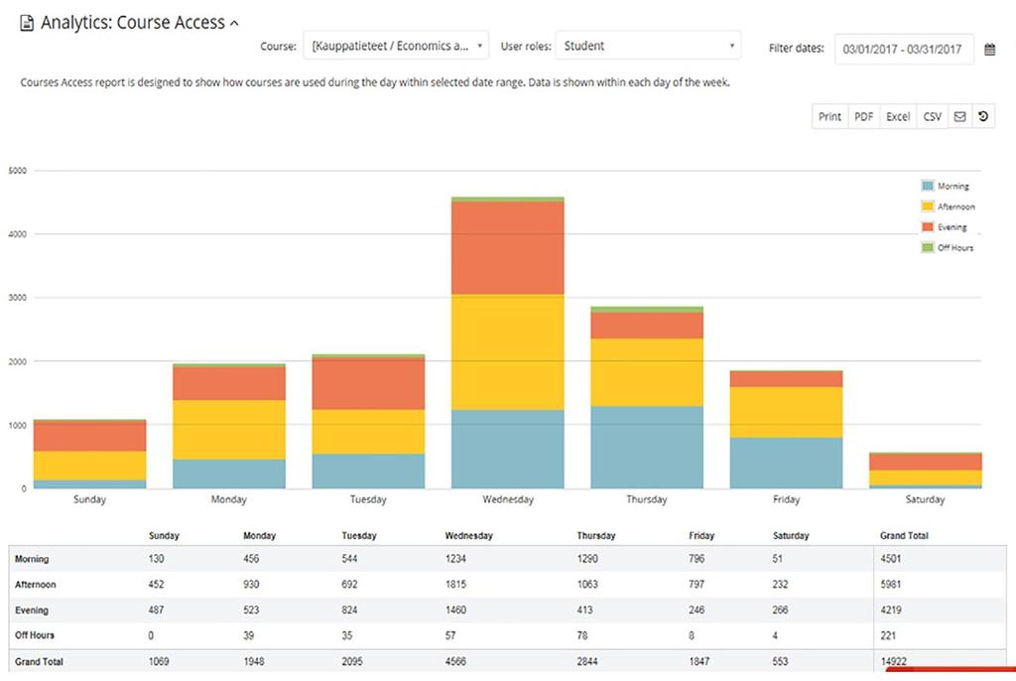The image size is (1016, 681).
Task: Toggle the Off Hours legend green swatch
Action: [928, 248]
